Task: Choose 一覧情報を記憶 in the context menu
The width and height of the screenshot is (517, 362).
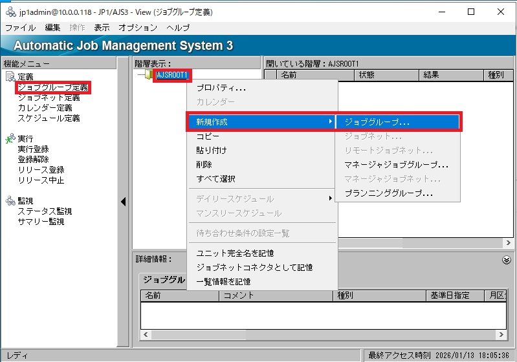Action: point(262,282)
